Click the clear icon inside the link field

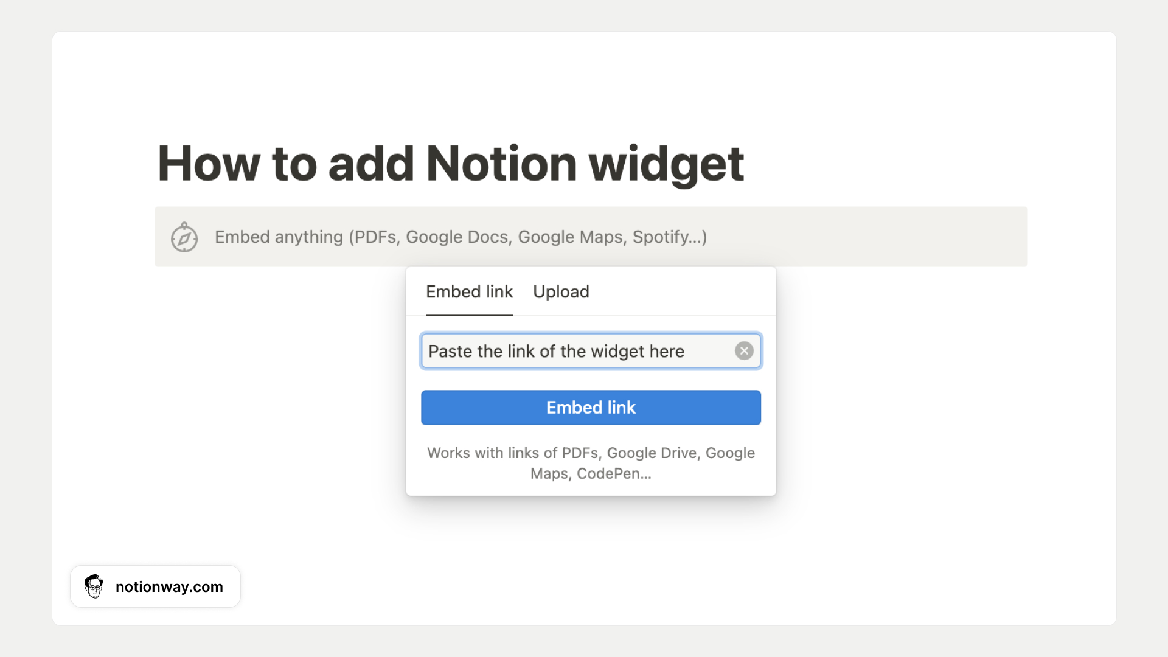[x=744, y=350]
